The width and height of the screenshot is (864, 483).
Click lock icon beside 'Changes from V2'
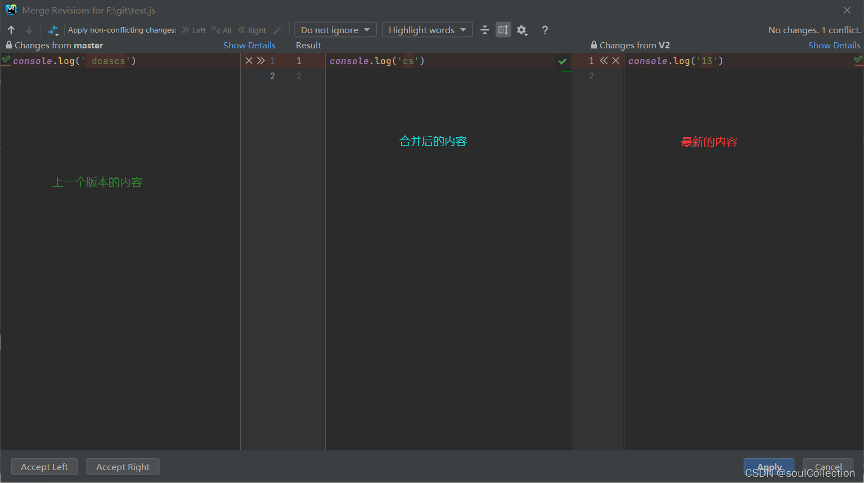click(594, 45)
